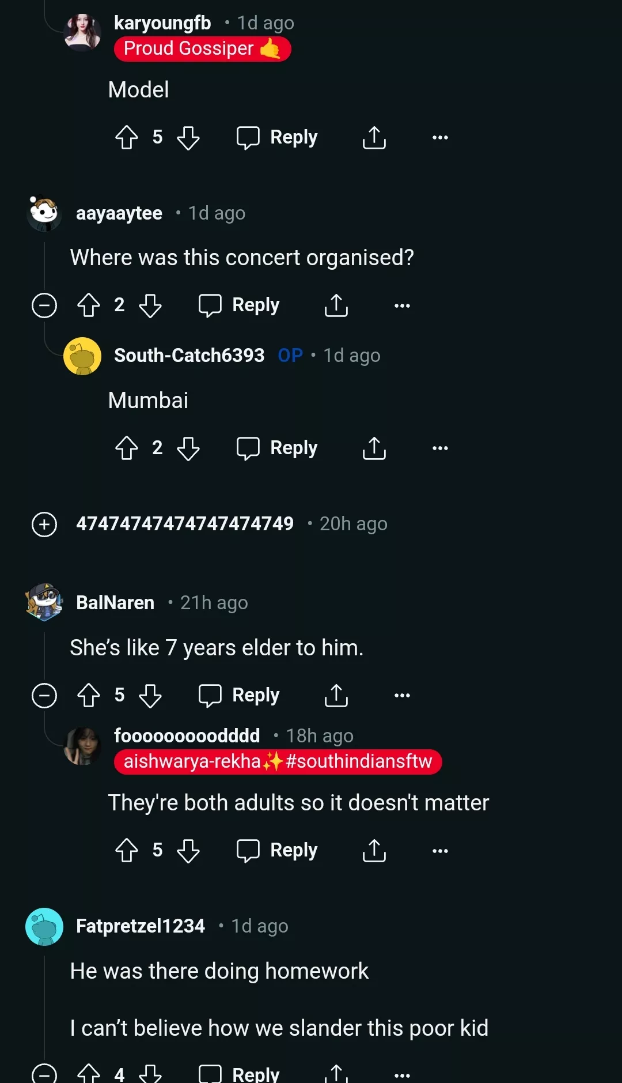Image resolution: width=622 pixels, height=1083 pixels.
Task: Share karyoungfb's comment
Action: [374, 138]
